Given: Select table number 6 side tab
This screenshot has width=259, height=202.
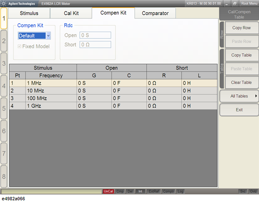Looking at the screenshot, I should point(4,131).
